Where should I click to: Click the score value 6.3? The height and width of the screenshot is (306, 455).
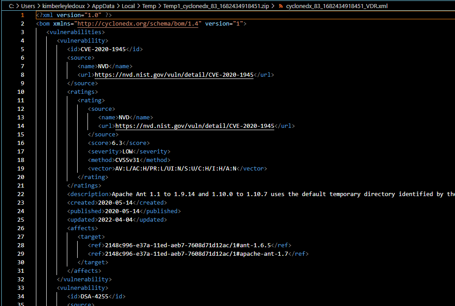click(x=117, y=143)
